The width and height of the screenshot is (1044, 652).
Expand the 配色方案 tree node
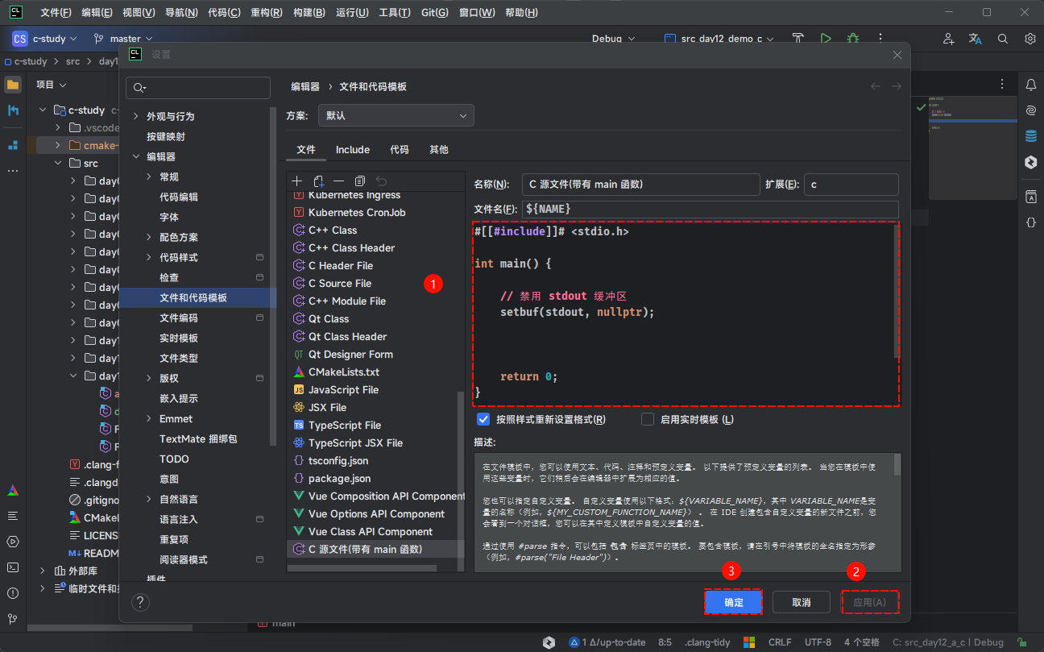click(148, 237)
